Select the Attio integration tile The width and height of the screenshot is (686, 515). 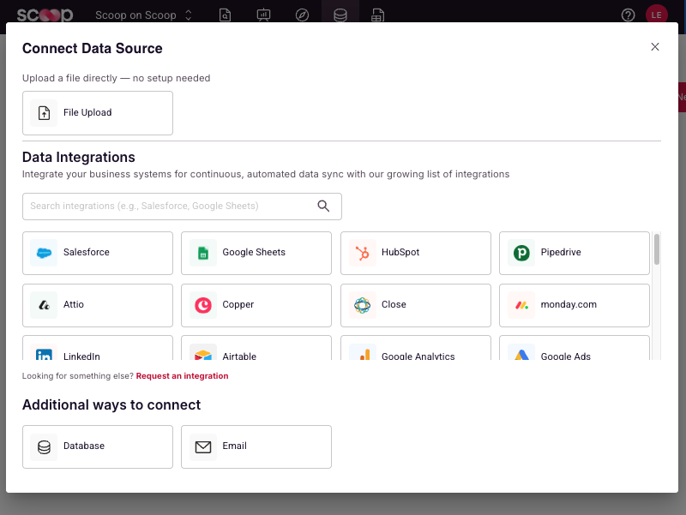click(x=97, y=305)
